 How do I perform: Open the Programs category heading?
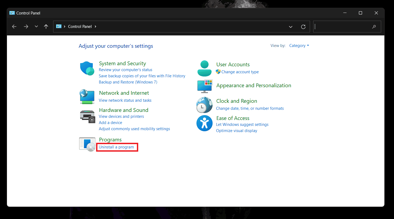[x=110, y=140]
